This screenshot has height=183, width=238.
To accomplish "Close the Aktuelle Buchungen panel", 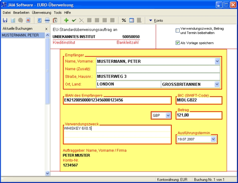I will (x=46, y=29).
